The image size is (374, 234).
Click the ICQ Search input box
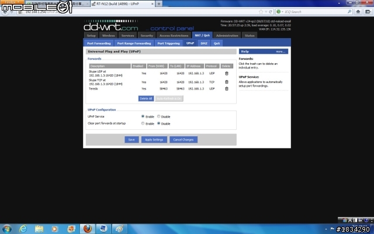point(315,12)
